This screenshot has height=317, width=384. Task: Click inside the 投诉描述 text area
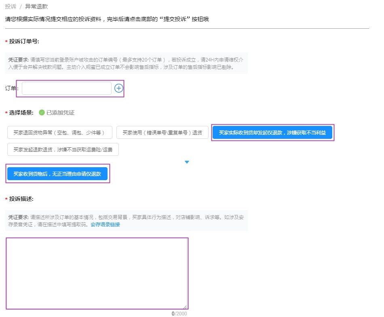(97, 273)
